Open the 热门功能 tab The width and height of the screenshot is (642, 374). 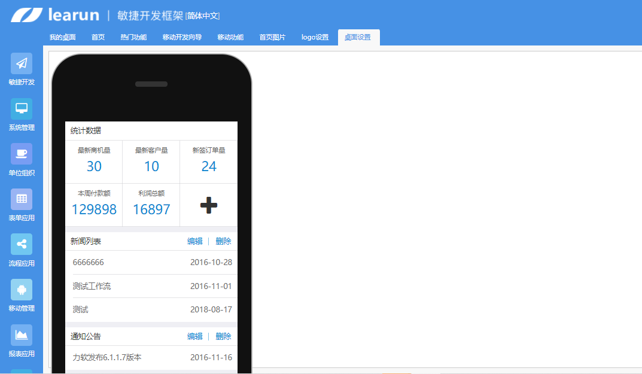(x=133, y=37)
